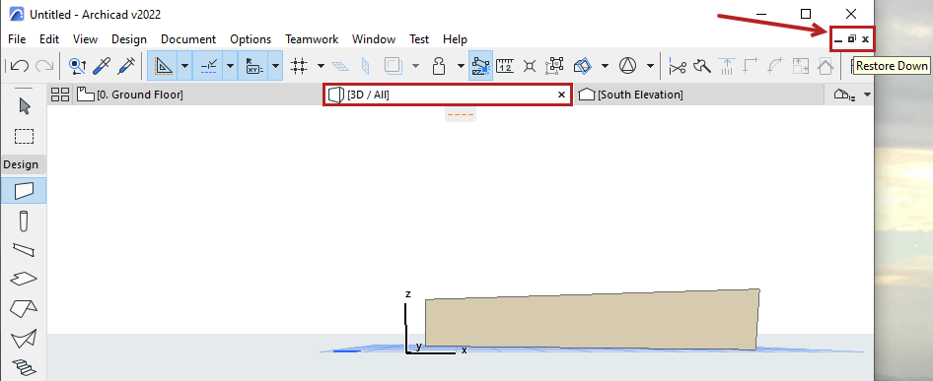Toggle Snap Guides and Points

208,65
